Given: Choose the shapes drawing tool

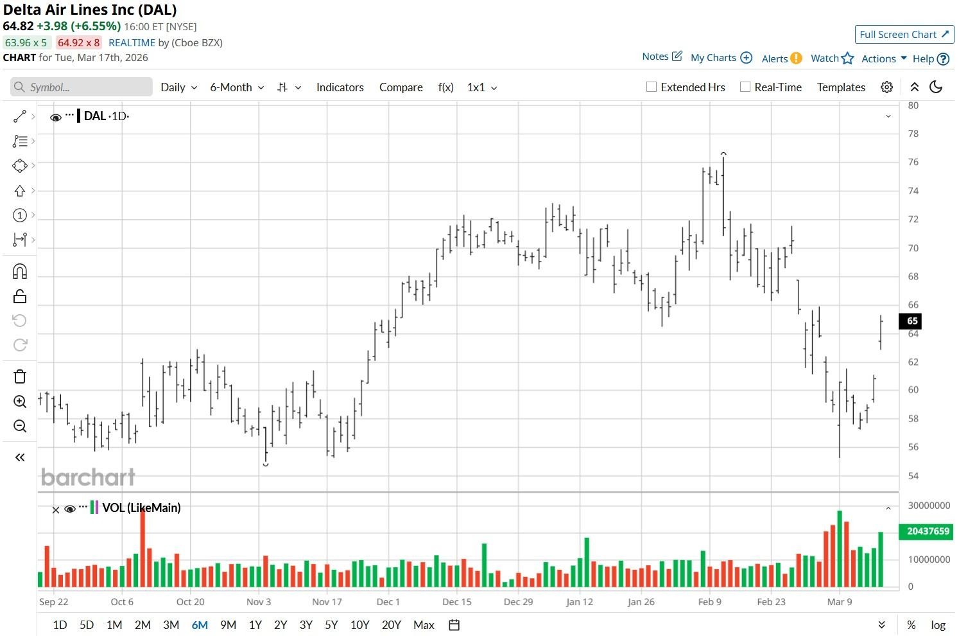Looking at the screenshot, I should pos(20,166).
